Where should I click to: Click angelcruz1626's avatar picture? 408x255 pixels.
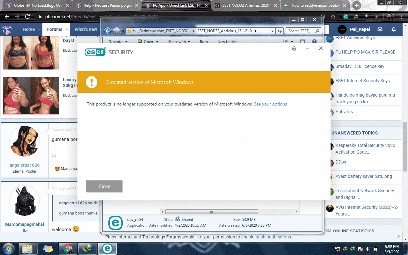coord(25,141)
